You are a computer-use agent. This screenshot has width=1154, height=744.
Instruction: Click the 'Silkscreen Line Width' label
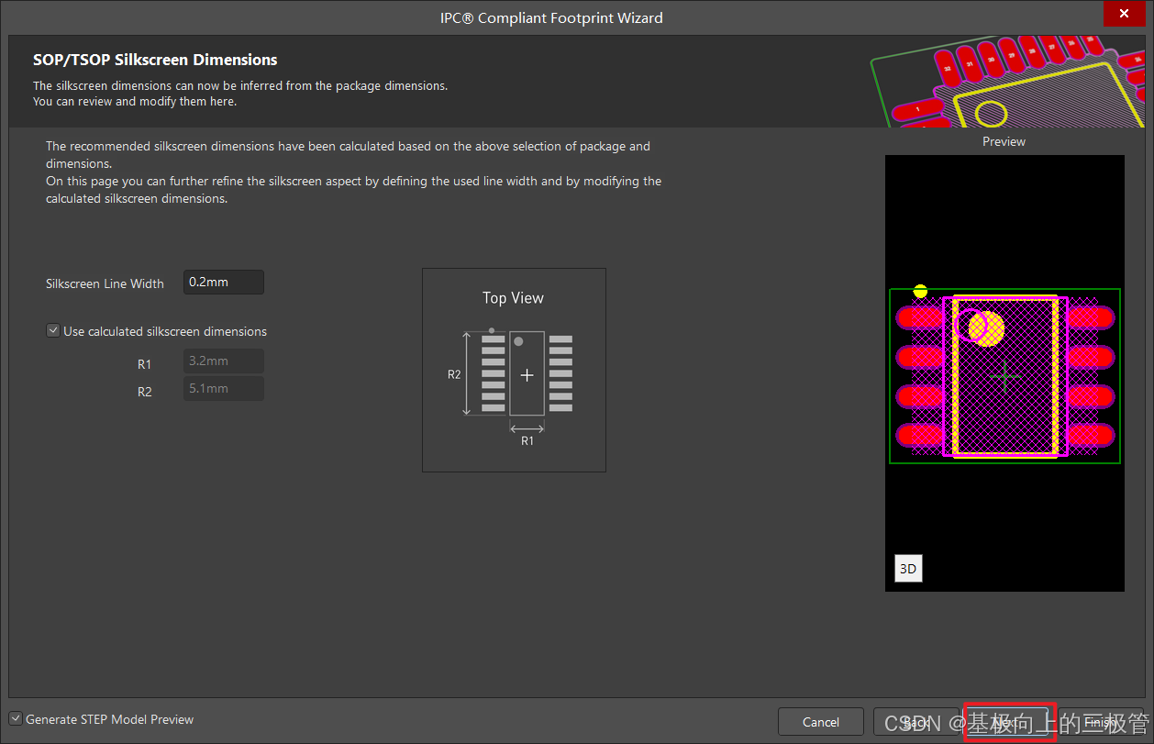tap(105, 283)
